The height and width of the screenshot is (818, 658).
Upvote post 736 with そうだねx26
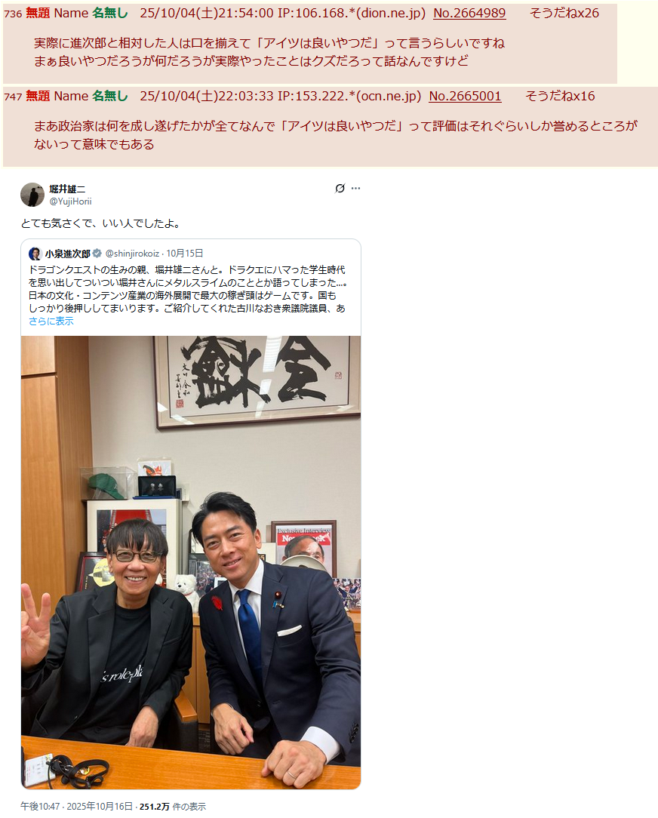click(x=564, y=13)
